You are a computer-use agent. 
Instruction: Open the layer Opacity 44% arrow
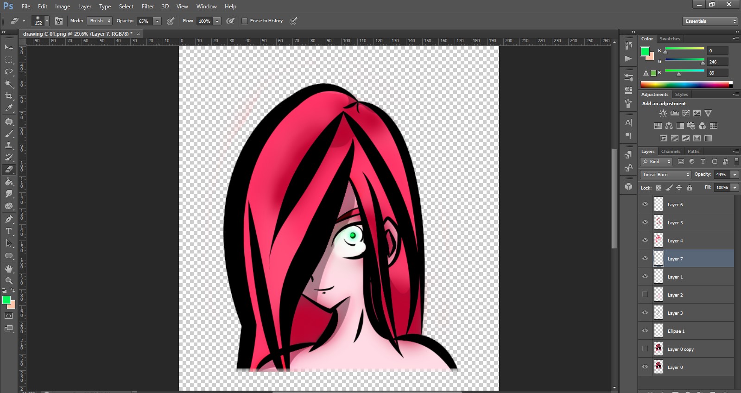[735, 175]
